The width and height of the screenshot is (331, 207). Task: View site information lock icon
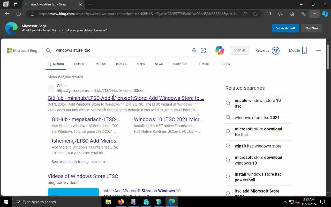pos(33,14)
